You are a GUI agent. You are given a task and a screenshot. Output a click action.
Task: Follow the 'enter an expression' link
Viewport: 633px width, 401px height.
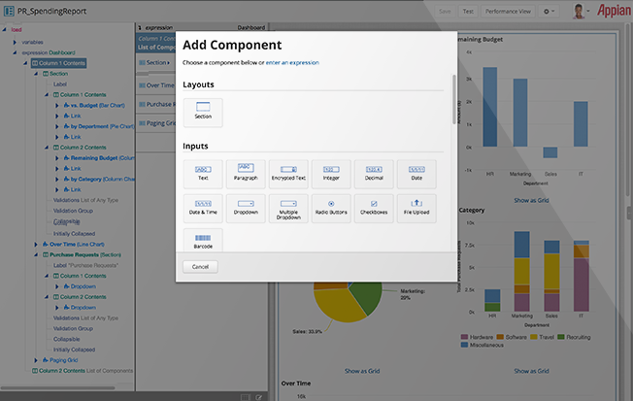tap(292, 62)
